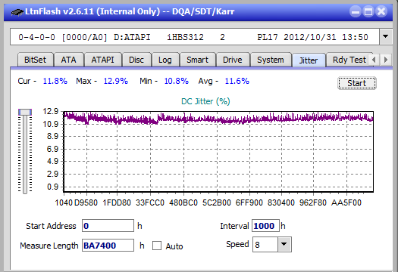Focus the Start Address field
Screen dimensions: 398x272
pos(108,226)
